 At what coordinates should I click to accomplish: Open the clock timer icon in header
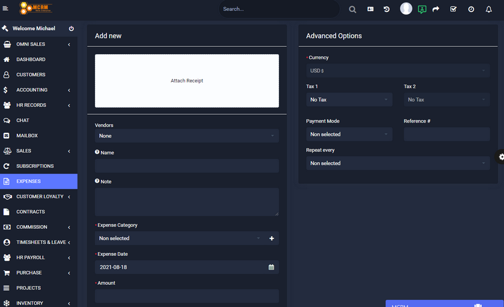coord(471,9)
